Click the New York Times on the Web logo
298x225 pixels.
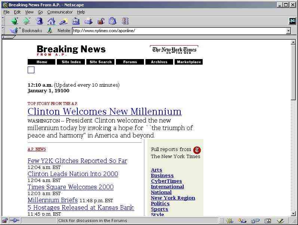(174, 50)
